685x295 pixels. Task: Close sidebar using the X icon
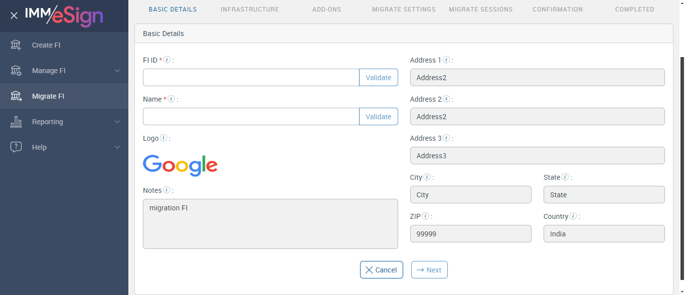[14, 16]
